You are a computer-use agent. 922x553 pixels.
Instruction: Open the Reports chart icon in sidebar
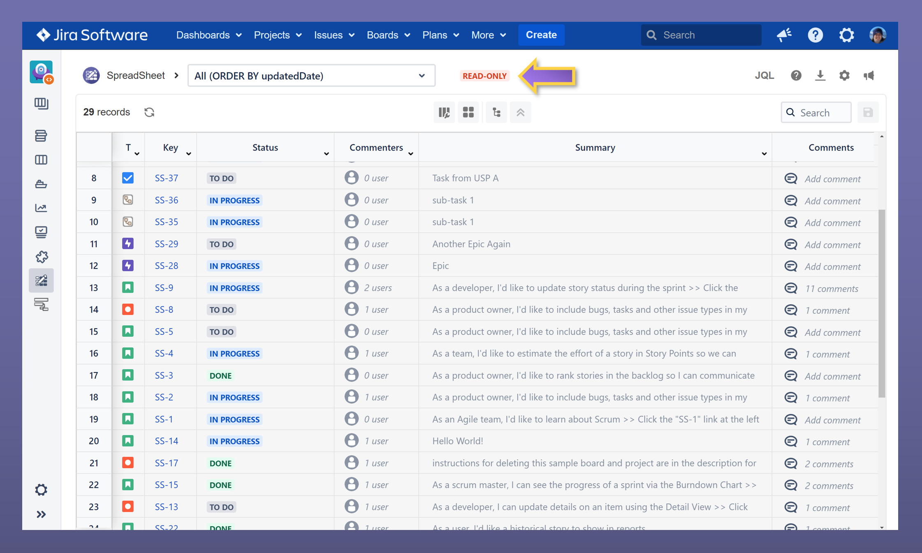(41, 208)
